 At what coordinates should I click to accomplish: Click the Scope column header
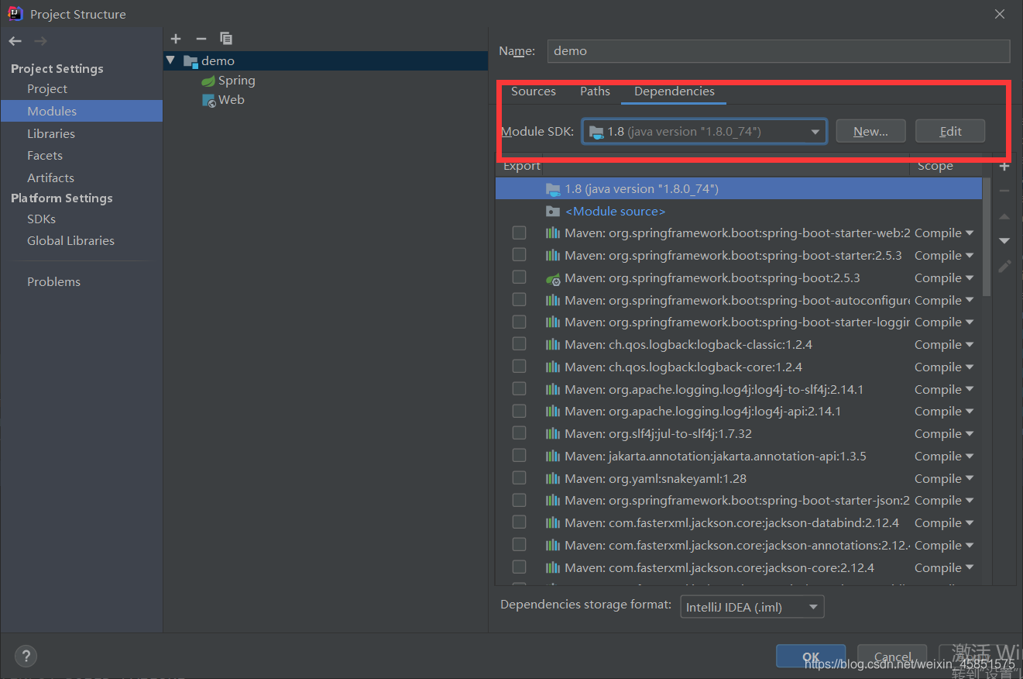pos(935,166)
